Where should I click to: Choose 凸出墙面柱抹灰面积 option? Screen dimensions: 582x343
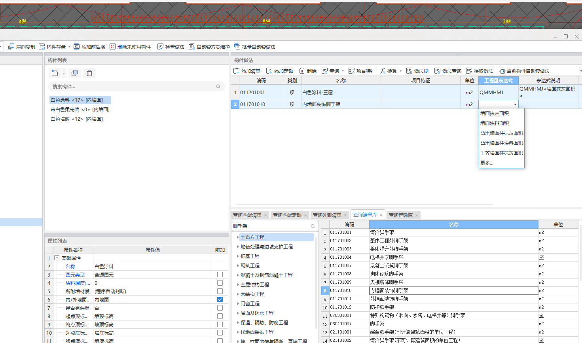click(502, 133)
